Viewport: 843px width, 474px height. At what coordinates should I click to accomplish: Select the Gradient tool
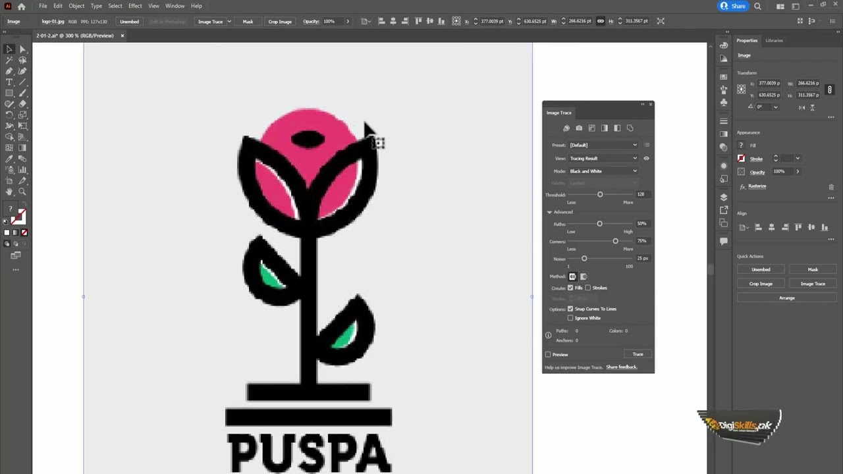click(x=22, y=147)
